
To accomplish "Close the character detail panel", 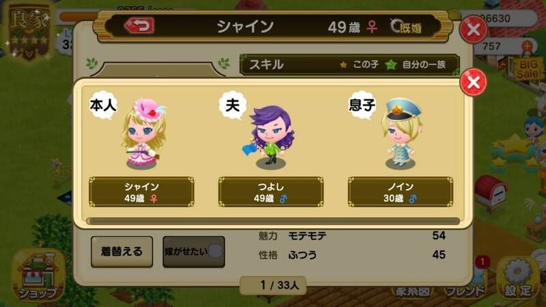I will tap(473, 29).
